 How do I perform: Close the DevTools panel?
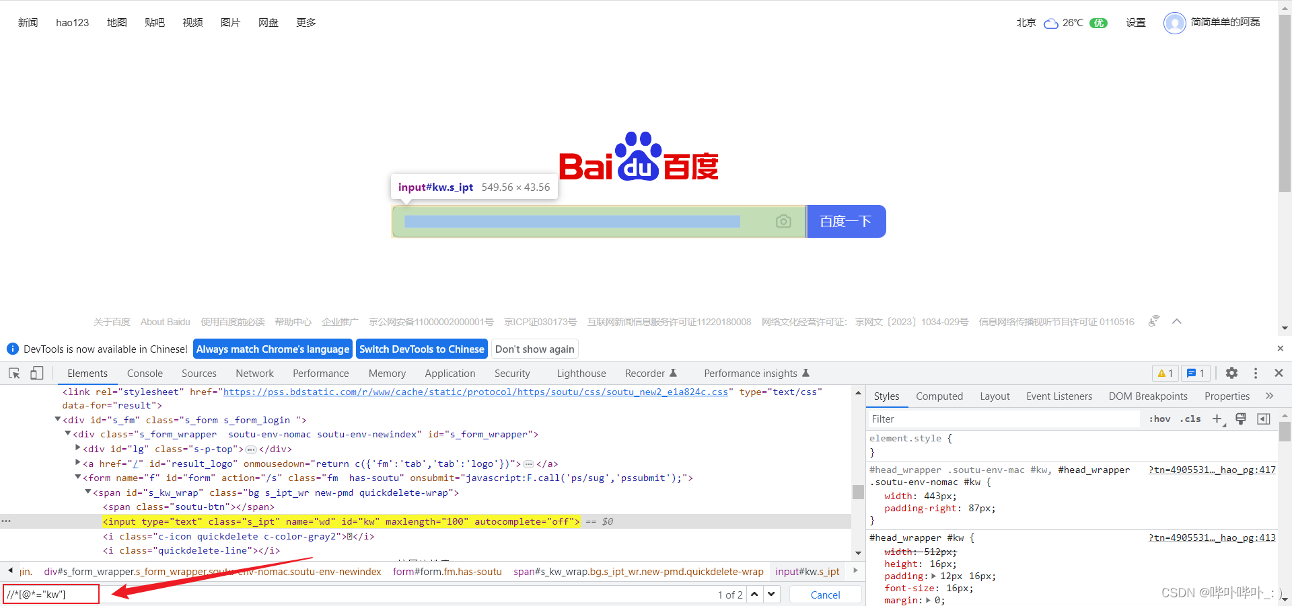click(1279, 373)
